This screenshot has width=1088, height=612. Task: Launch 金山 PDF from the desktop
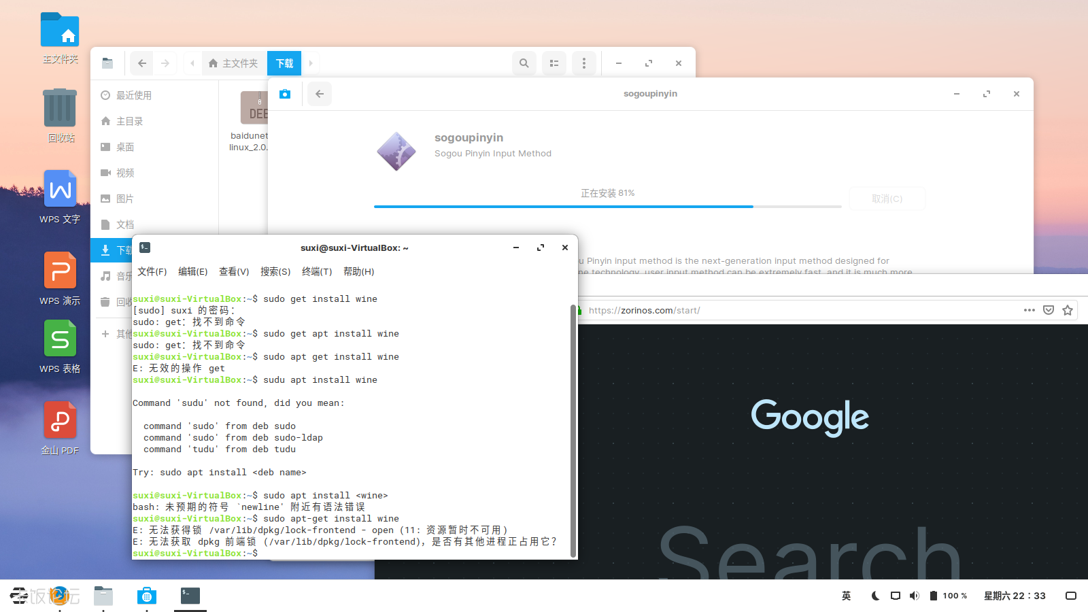[x=60, y=420]
